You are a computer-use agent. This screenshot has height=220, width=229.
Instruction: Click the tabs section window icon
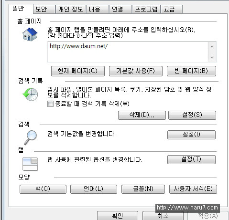pos(30,164)
